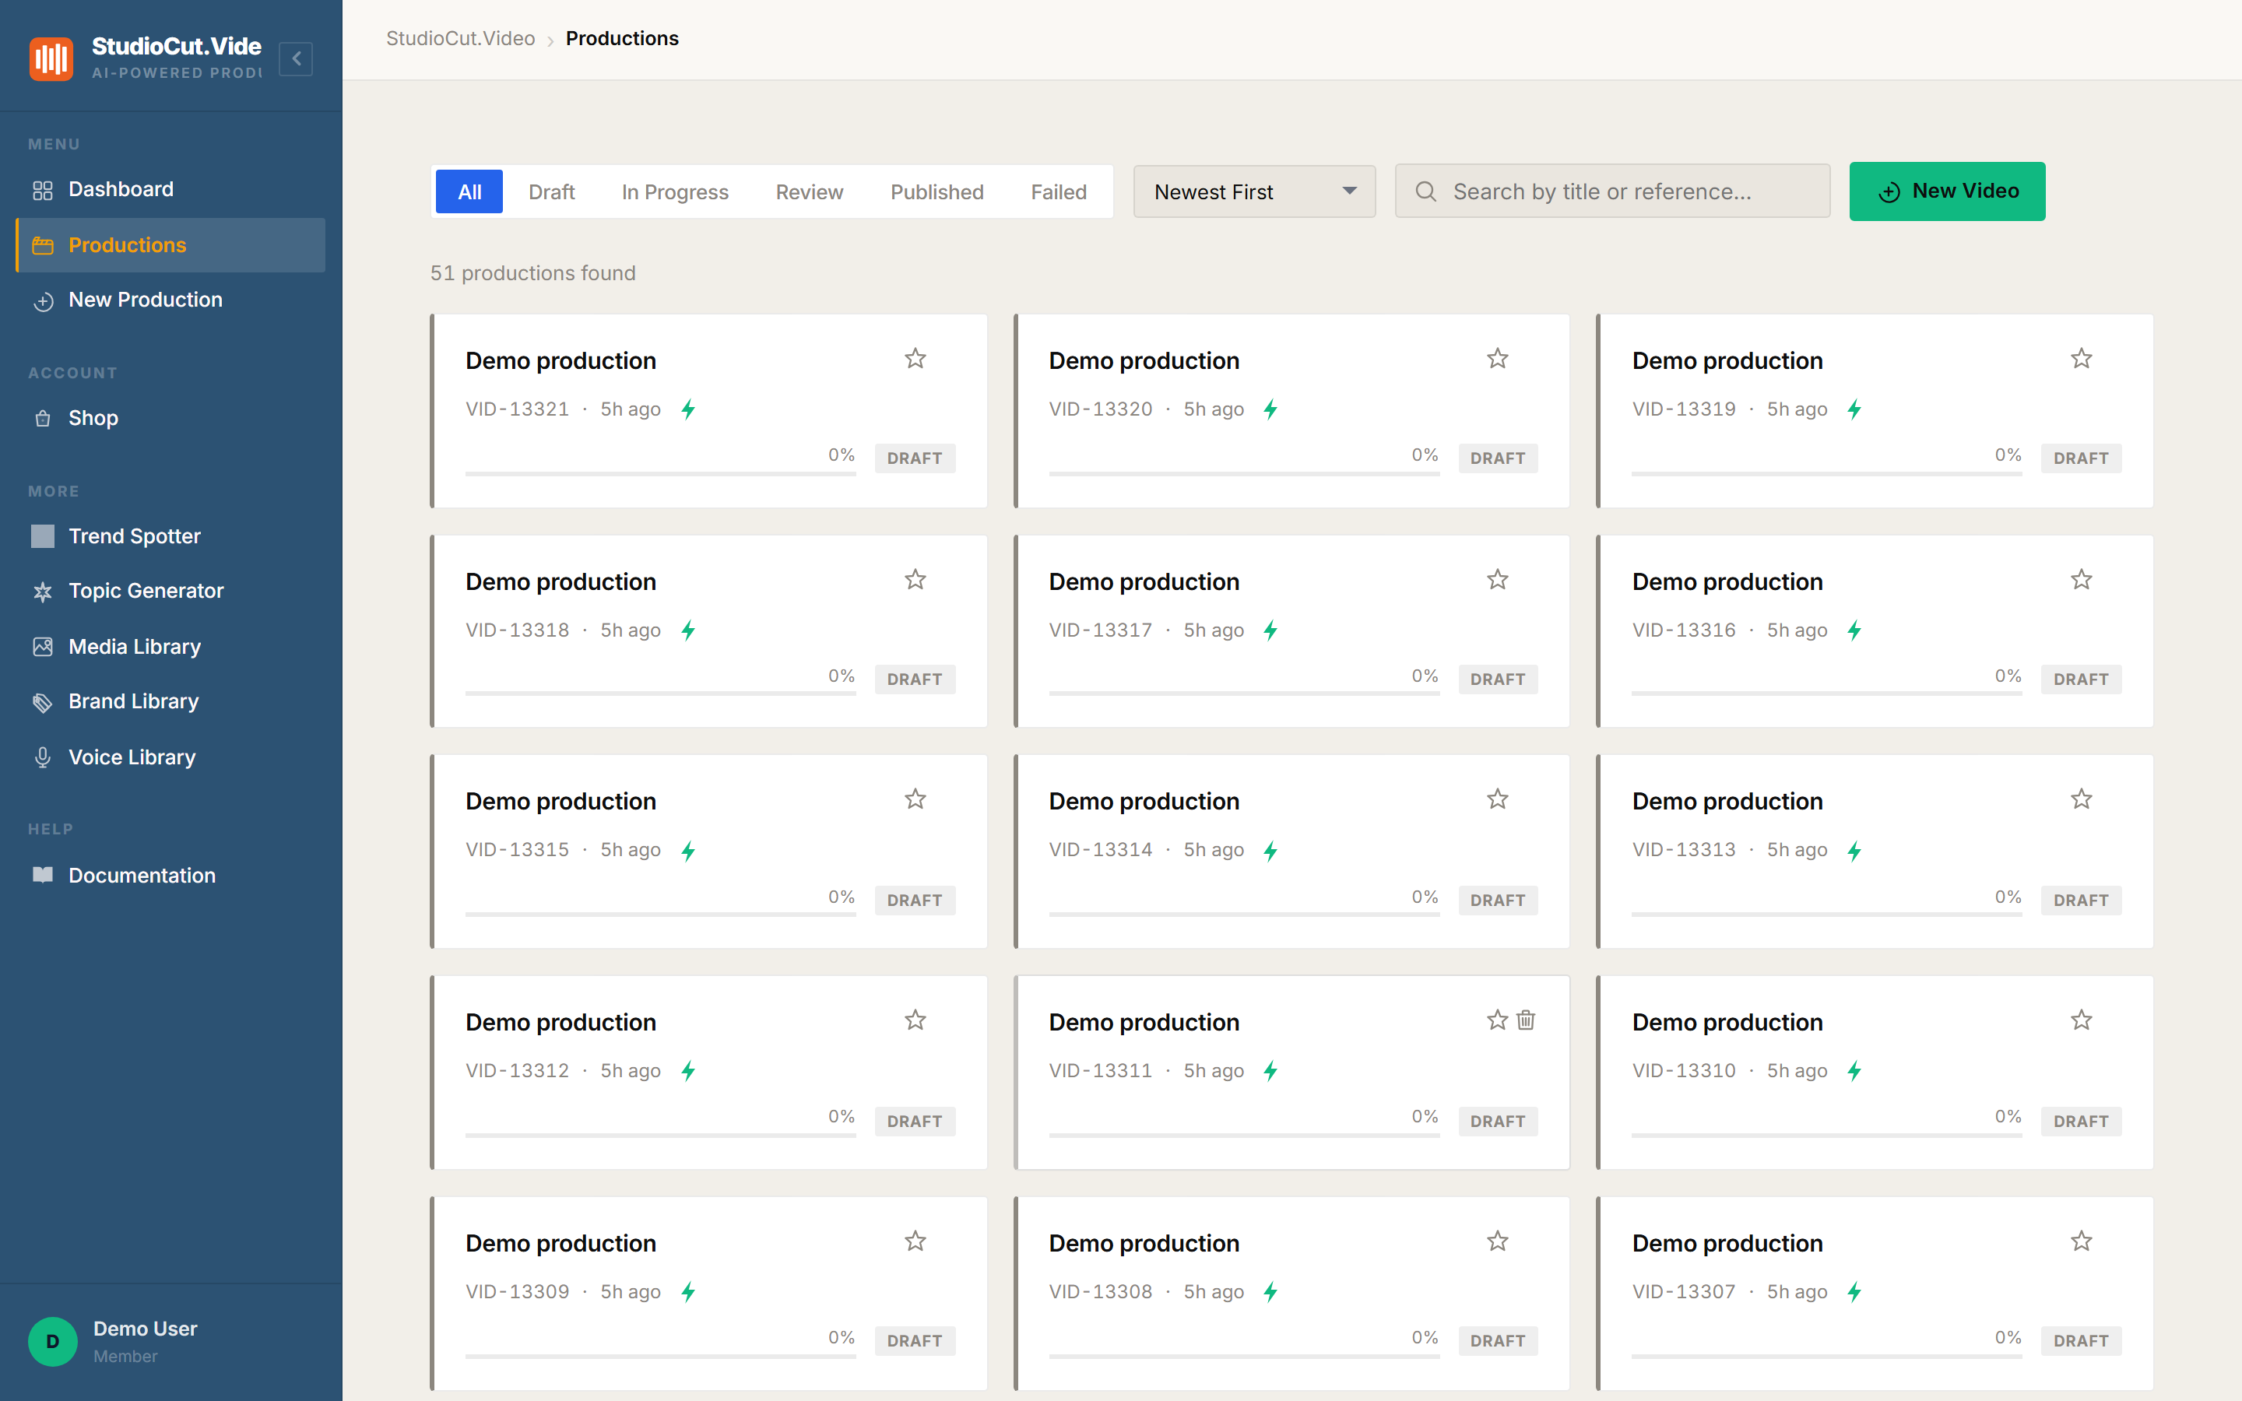Switch to the Published filter tab
Image resolution: width=2242 pixels, height=1401 pixels.
tap(937, 191)
